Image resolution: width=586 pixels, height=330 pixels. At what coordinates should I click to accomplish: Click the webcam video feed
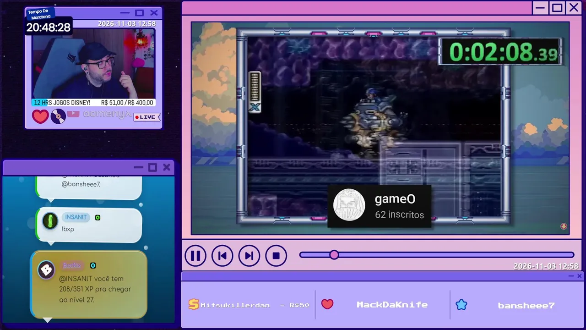[93, 63]
